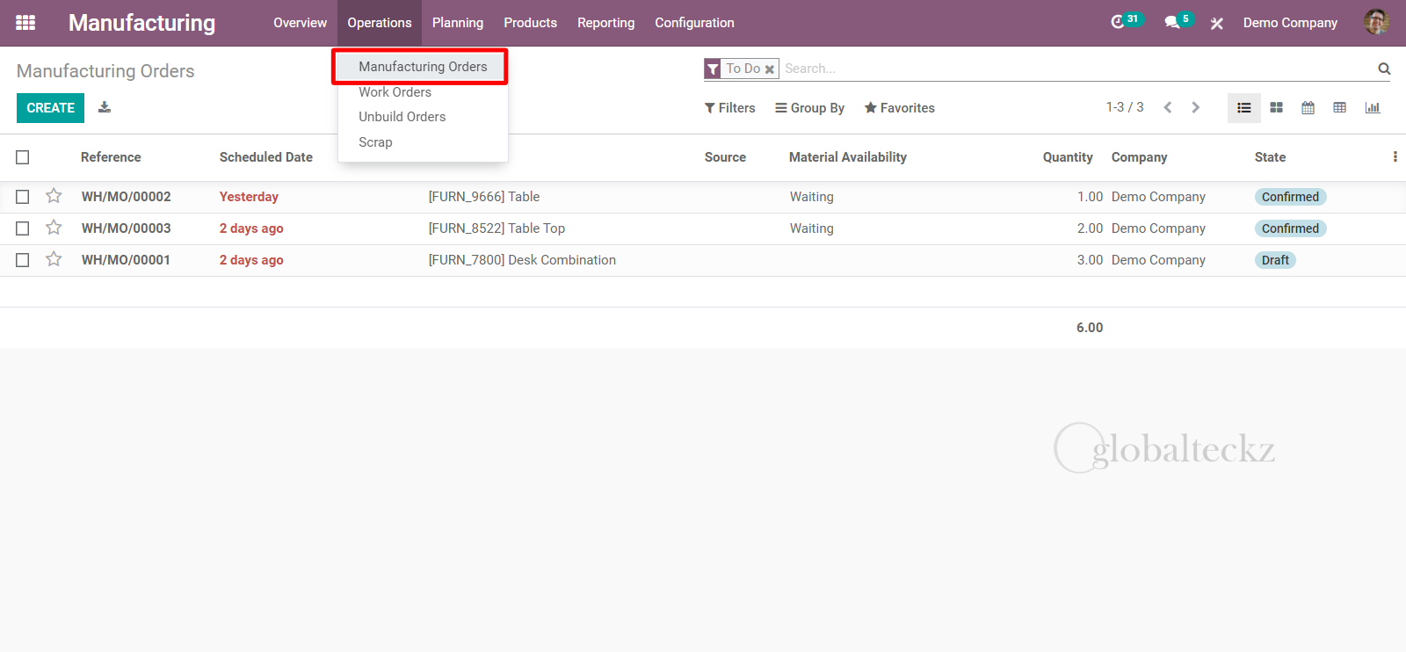Open the activities clock icon with 31 badge
This screenshot has height=652, width=1406.
pos(1126,22)
